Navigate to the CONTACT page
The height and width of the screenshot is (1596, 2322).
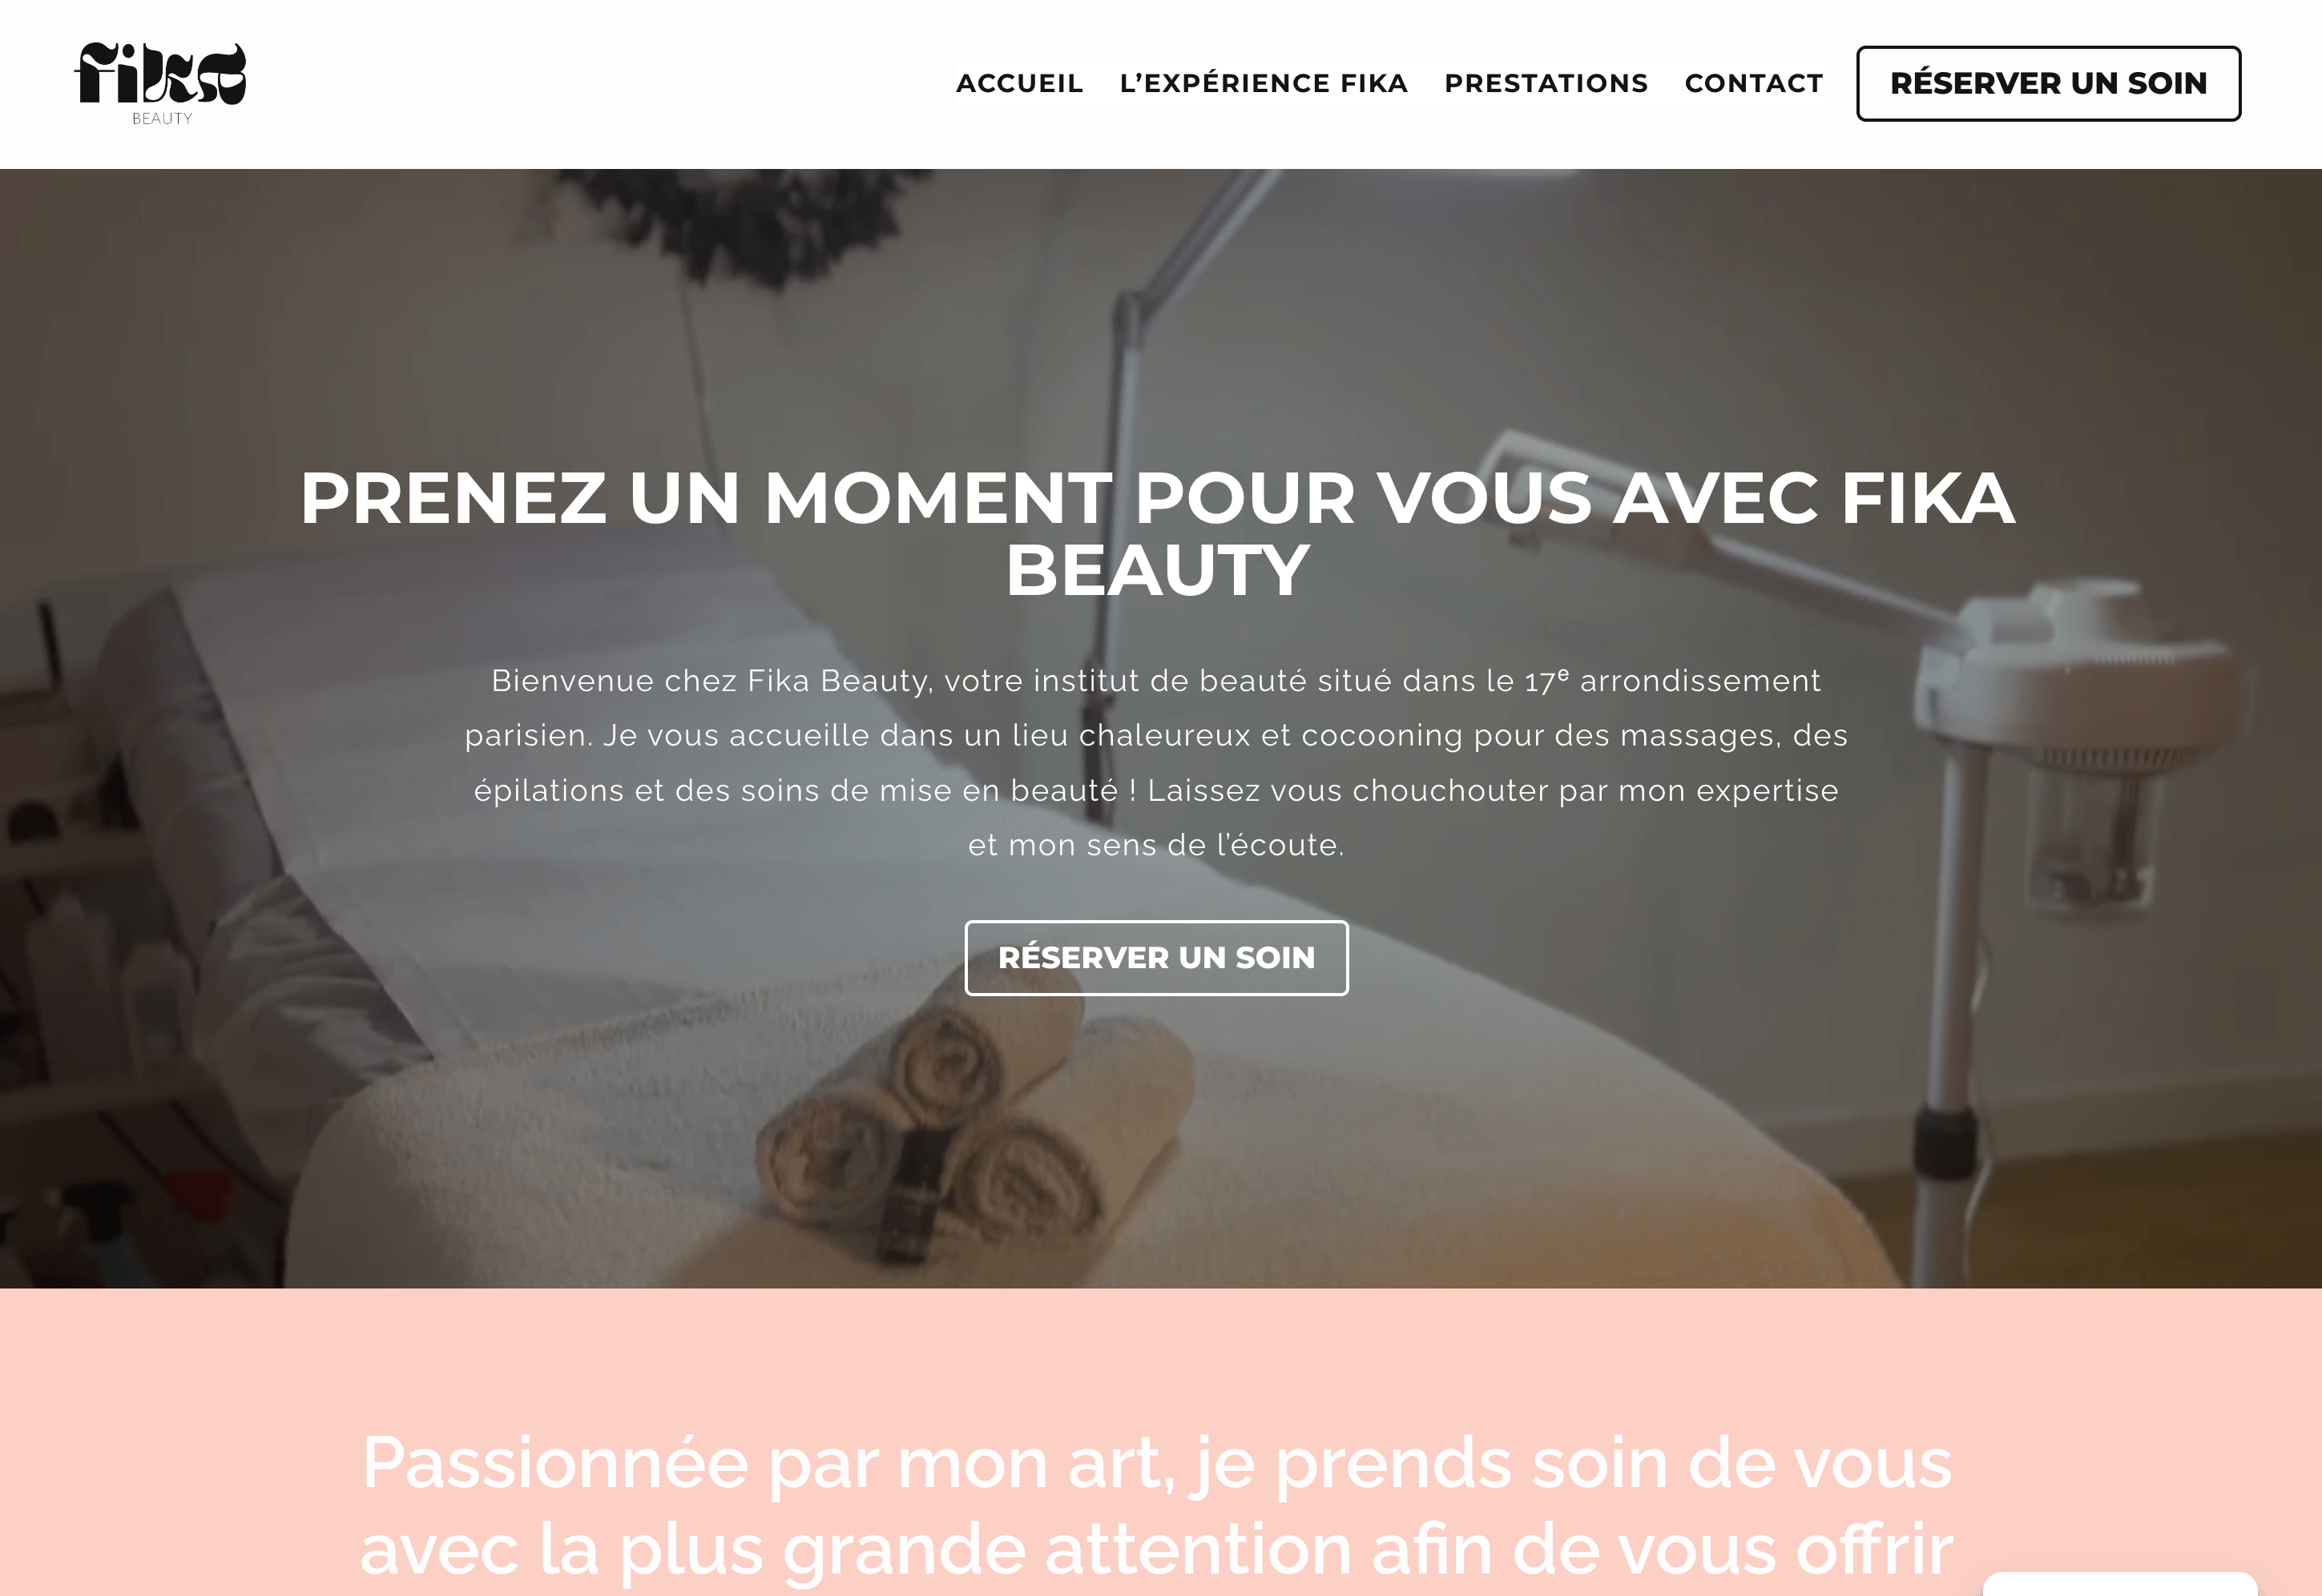tap(1754, 83)
